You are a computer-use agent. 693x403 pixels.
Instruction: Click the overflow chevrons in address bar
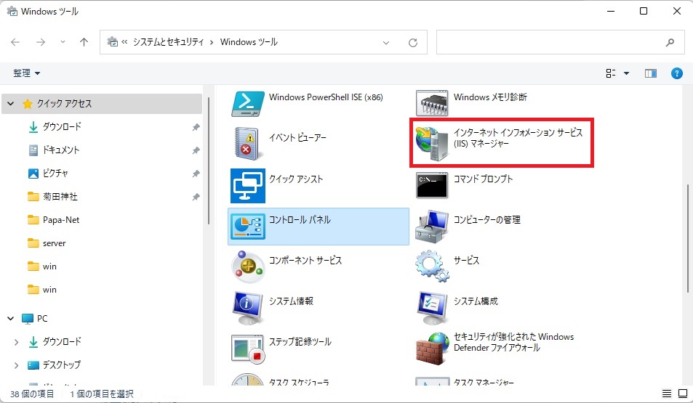pyautogui.click(x=124, y=42)
